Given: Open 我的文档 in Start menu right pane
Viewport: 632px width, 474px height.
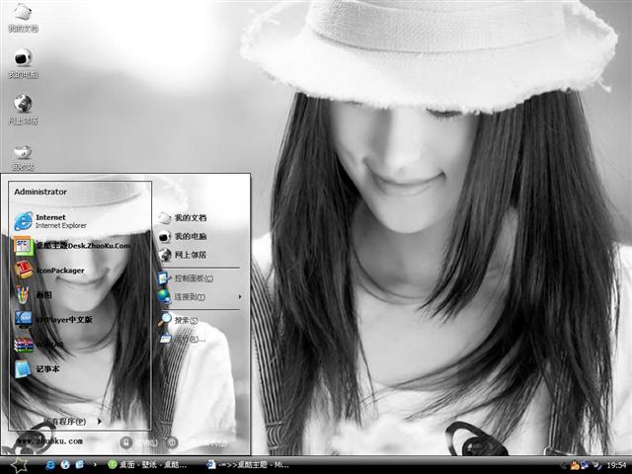Looking at the screenshot, I should (x=190, y=217).
